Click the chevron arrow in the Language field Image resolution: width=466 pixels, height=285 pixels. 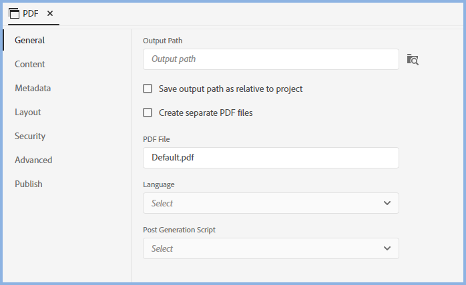(x=387, y=203)
